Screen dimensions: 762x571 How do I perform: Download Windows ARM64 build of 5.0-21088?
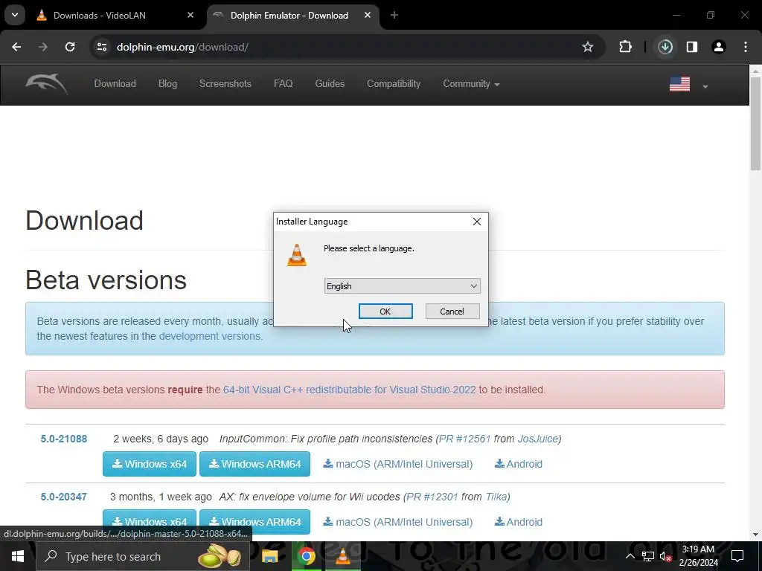(x=254, y=464)
